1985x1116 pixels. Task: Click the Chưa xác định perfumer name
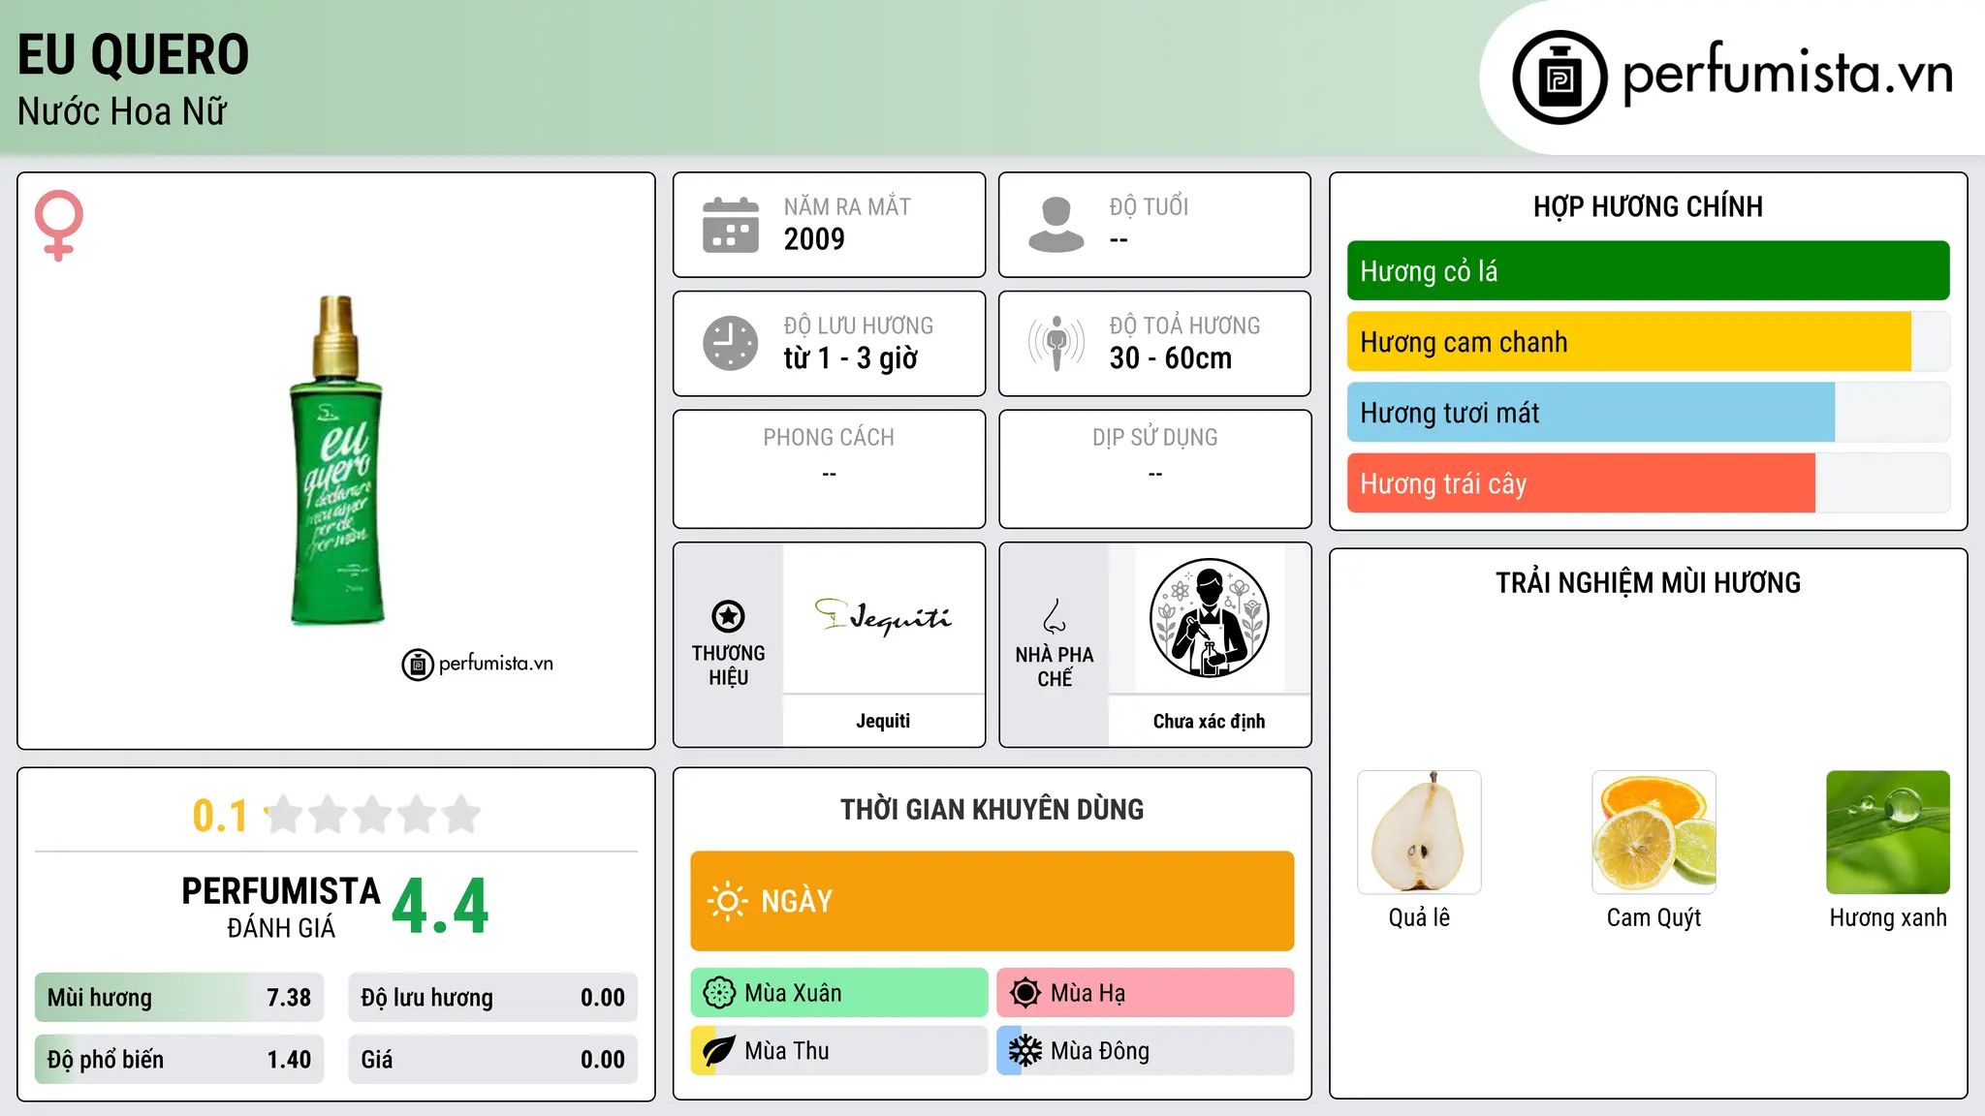[1209, 721]
